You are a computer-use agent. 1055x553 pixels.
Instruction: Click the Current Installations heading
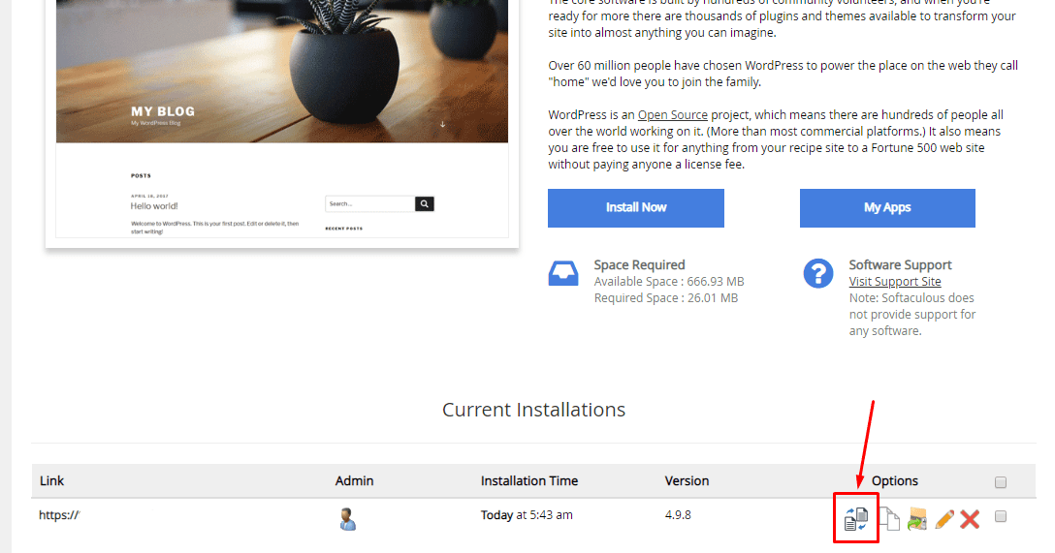point(533,410)
